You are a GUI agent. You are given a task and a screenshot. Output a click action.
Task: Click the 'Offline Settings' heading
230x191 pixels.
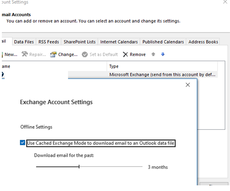(x=36, y=127)
